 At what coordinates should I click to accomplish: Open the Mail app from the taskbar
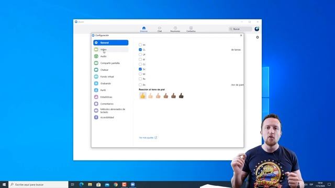click(107, 184)
